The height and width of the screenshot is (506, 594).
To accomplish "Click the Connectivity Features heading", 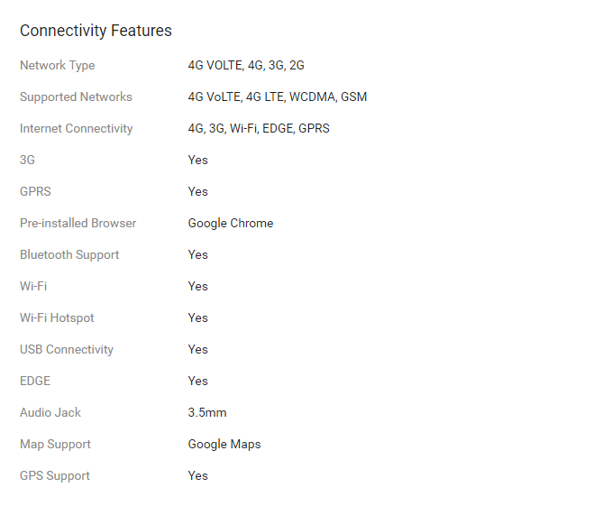I will point(96,31).
